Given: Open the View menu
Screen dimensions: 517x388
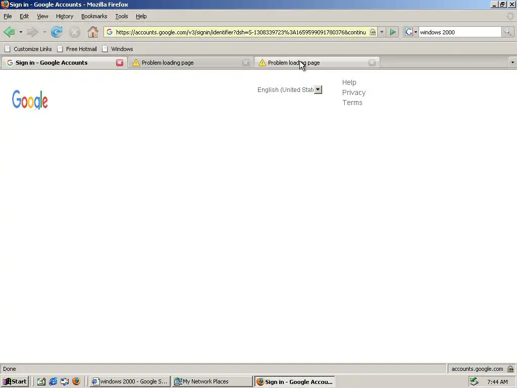Looking at the screenshot, I should [x=42, y=16].
